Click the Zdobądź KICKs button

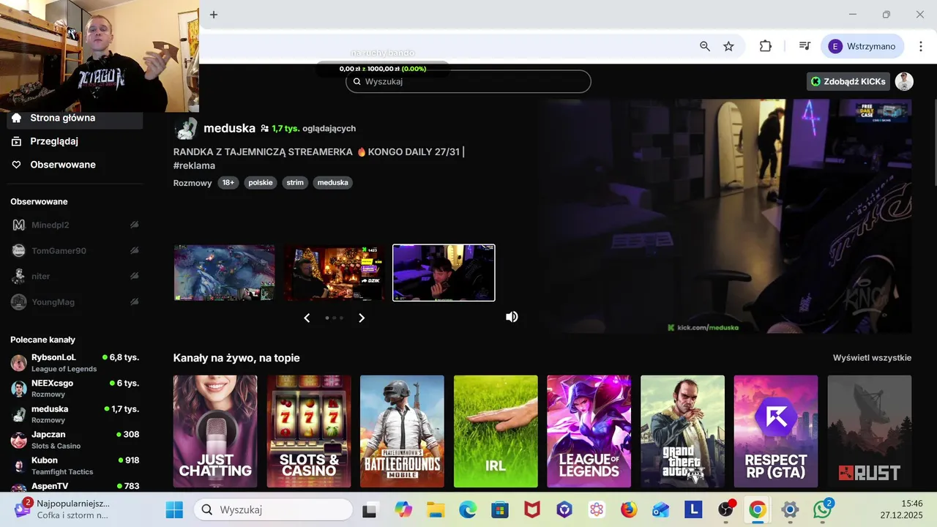point(848,81)
